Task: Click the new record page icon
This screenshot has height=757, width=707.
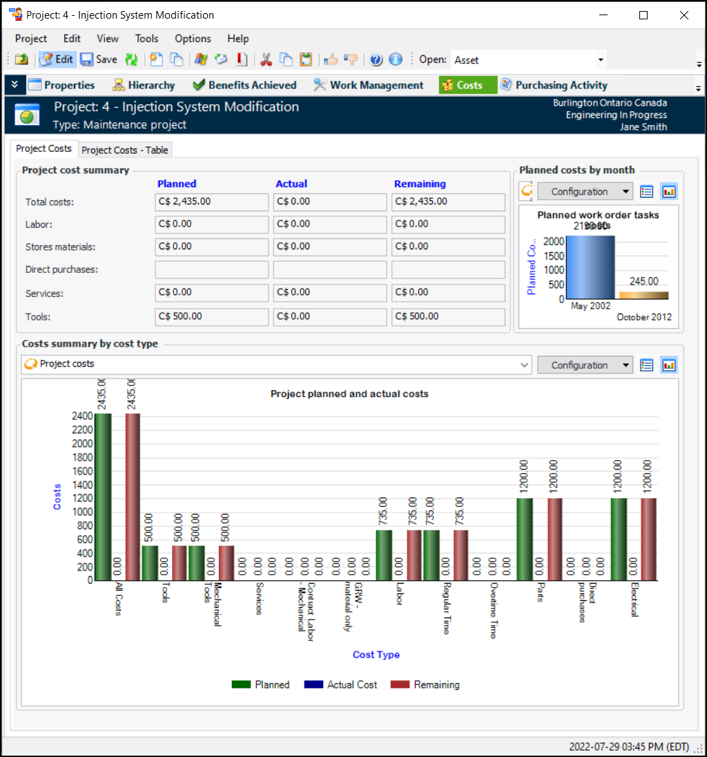Action: 156,59
